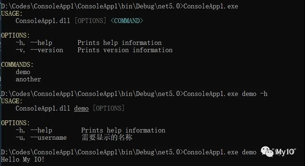Click the -u, --username option text
The height and width of the screenshot is (166, 305).
[x=41, y=138]
